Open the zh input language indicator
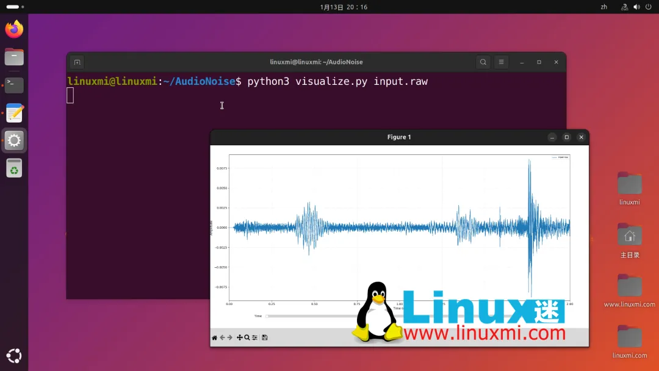 [604, 7]
